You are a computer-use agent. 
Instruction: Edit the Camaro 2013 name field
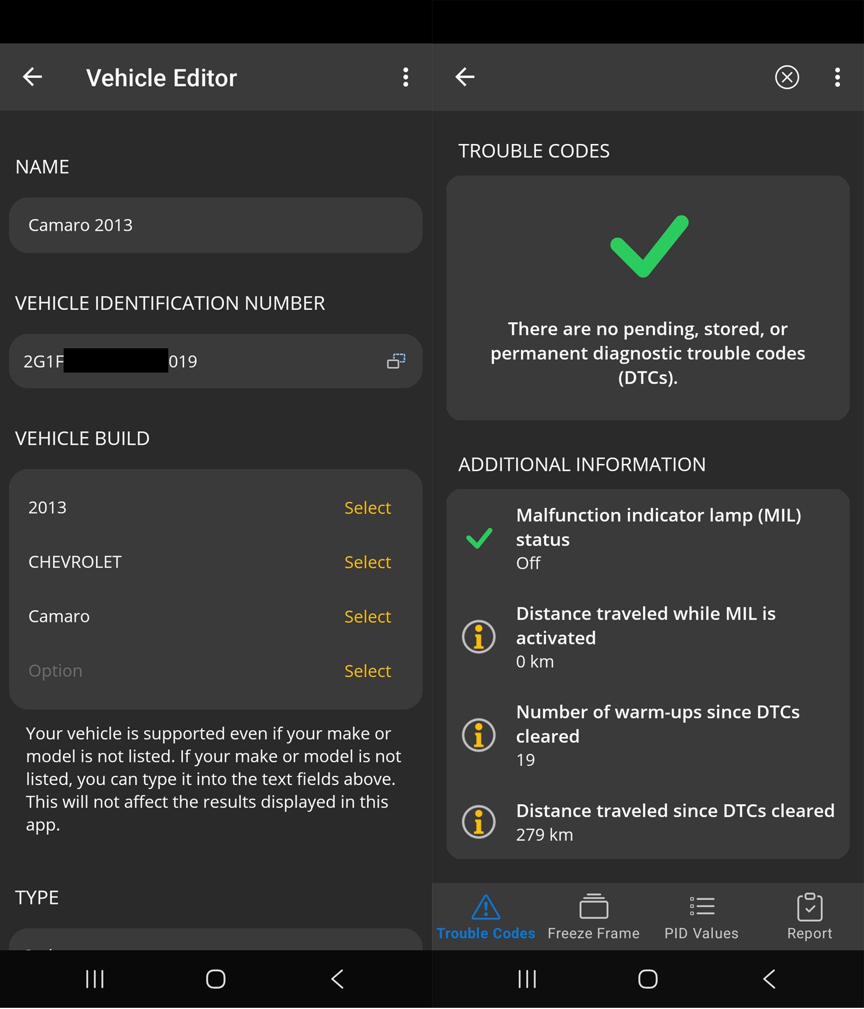pyautogui.click(x=216, y=225)
